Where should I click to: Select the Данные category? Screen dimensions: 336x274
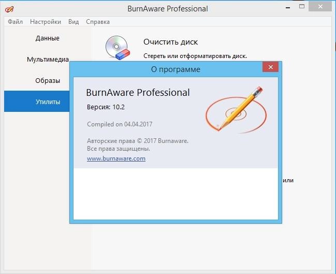47,38
